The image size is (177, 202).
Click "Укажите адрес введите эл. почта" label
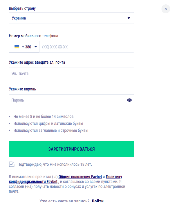point(37,62)
